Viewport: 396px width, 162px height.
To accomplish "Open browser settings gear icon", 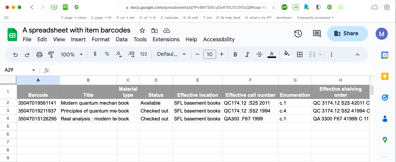I will (x=387, y=7).
